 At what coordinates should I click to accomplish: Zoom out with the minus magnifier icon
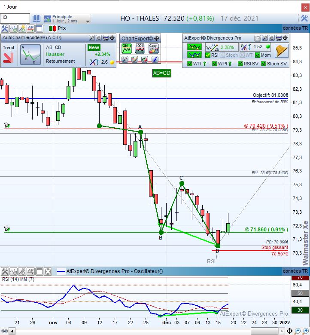pos(298,331)
